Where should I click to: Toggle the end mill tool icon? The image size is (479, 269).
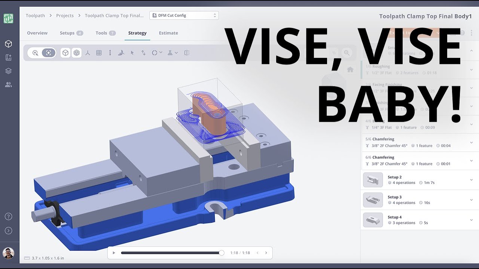point(110,53)
